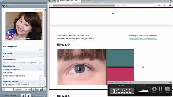Viewport: 173px width, 97px height.
Task: Open the dropdown arrow next to Послать
Action: (x=26, y=90)
